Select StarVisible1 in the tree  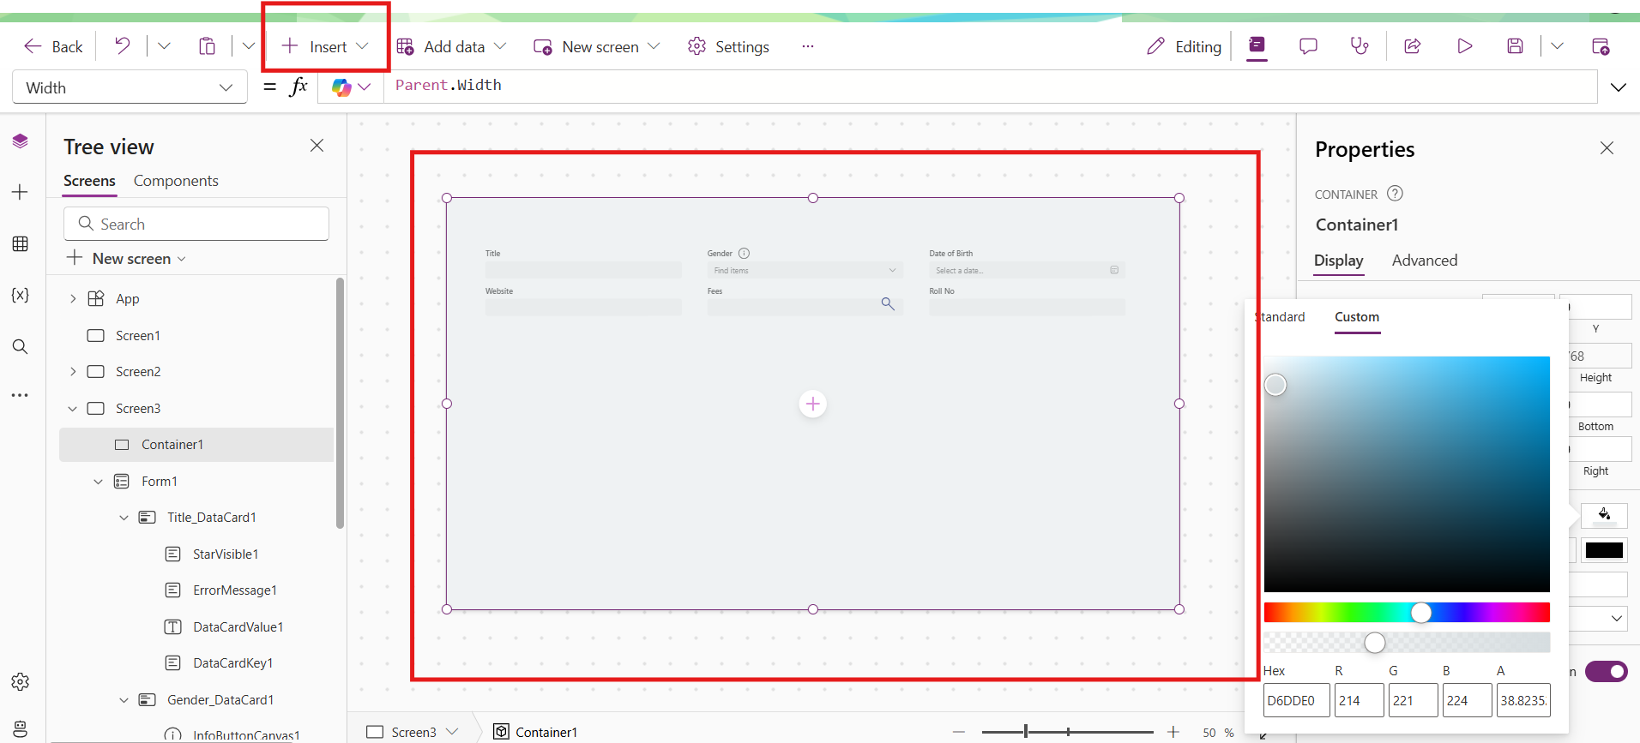(x=226, y=554)
